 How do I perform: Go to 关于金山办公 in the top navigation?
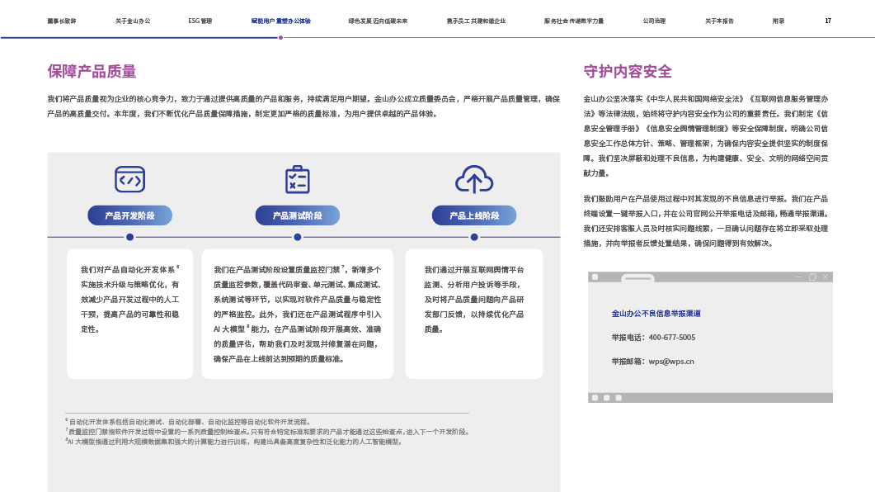click(131, 21)
